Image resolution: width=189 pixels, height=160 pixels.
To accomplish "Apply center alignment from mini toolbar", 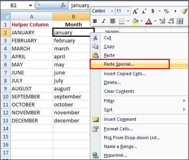I will pyautogui.click(x=113, y=21).
